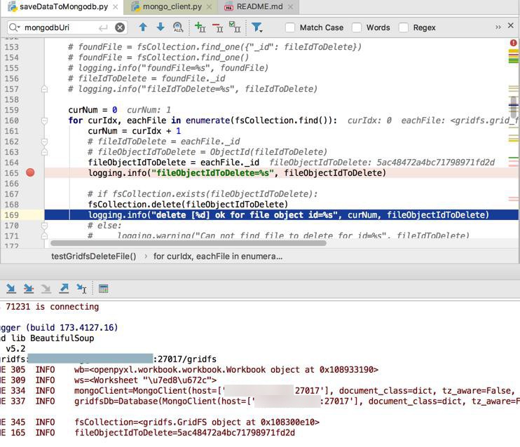
Task: Click console line fsCollection=<gridfs.GridFS object
Action: [197, 422]
